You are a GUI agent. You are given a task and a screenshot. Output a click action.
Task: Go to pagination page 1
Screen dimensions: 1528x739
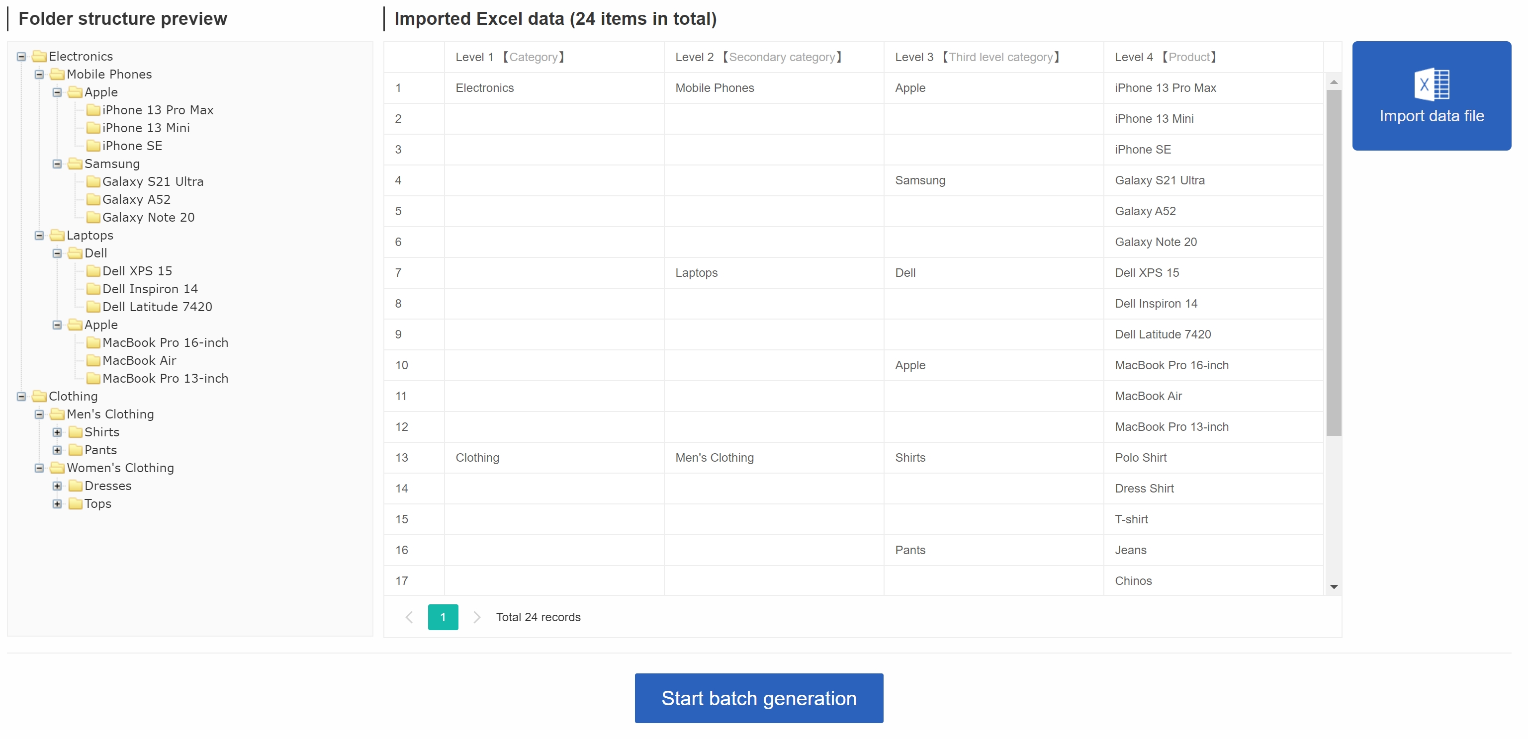click(443, 617)
